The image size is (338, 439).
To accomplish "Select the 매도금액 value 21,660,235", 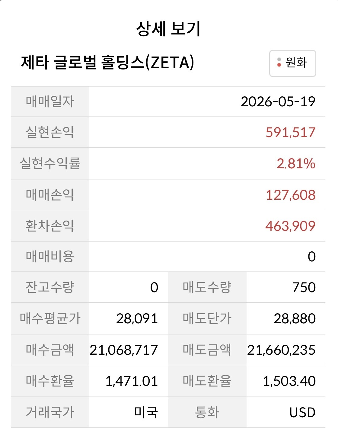I will point(281,350).
